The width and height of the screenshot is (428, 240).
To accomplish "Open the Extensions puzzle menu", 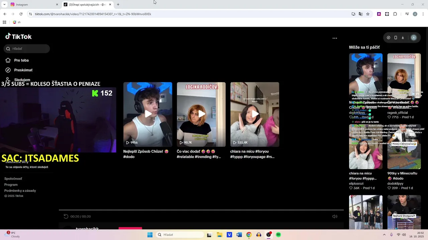I will [x=395, y=14].
